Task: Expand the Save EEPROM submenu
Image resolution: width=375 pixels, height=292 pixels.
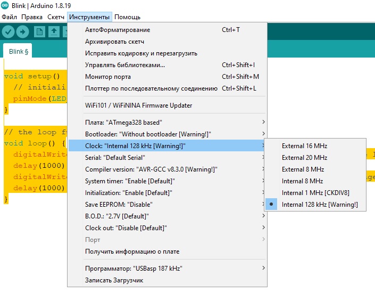Action: click(167, 204)
